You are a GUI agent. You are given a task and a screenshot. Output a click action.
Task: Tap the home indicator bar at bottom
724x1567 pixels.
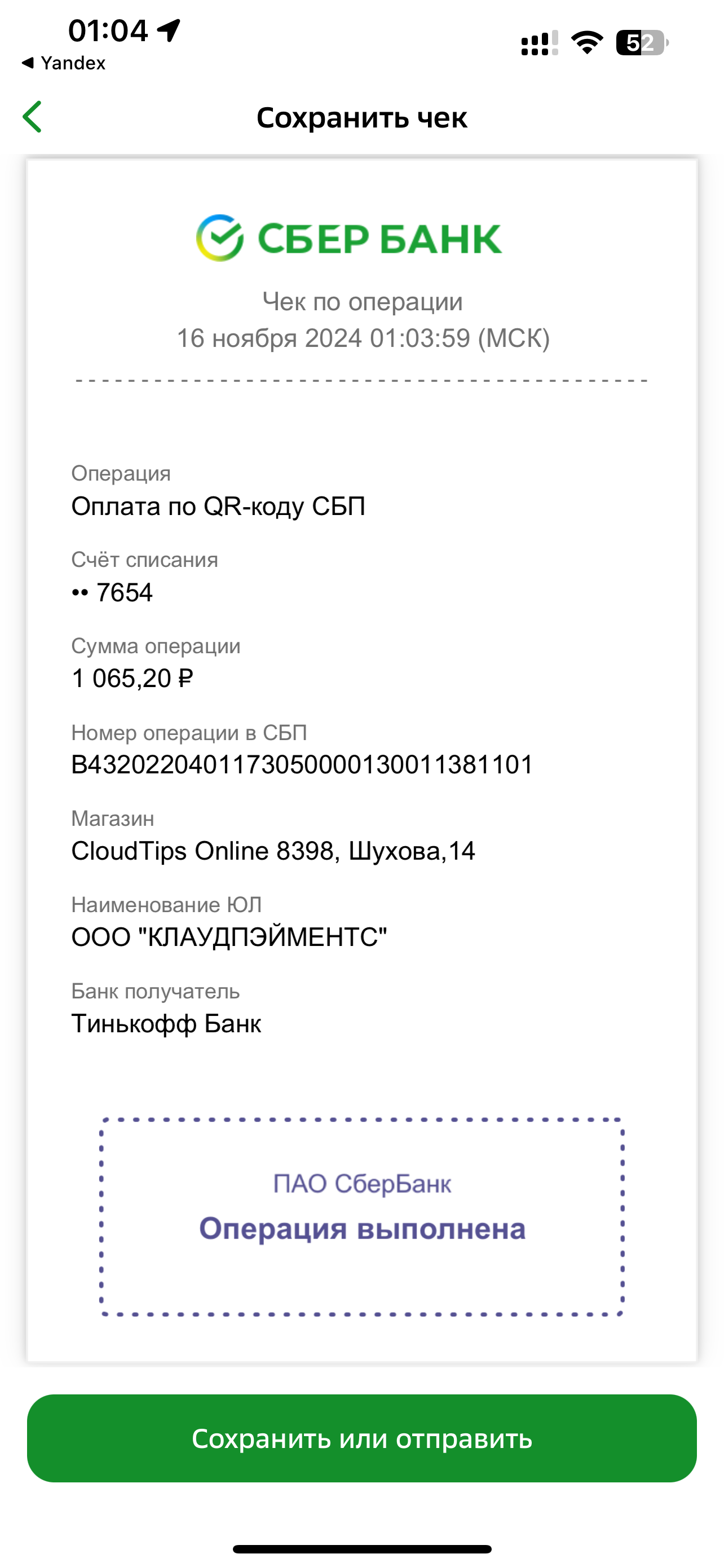tap(361, 1549)
